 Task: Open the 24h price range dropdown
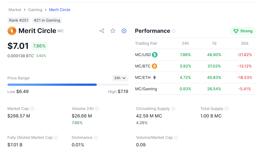tap(120, 78)
